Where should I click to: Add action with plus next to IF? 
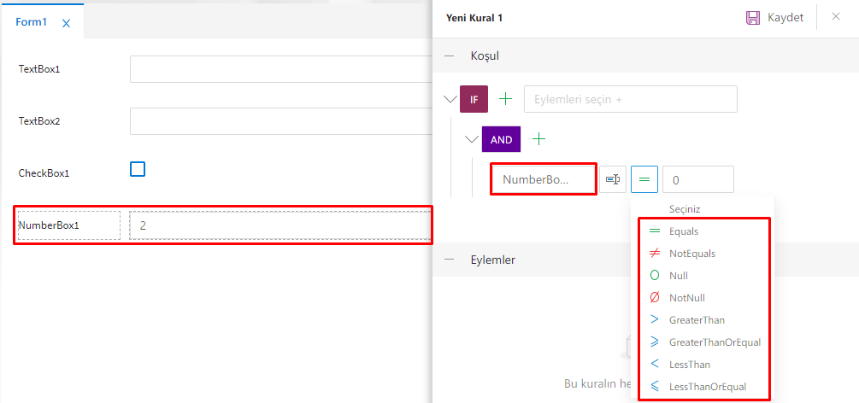coord(506,99)
